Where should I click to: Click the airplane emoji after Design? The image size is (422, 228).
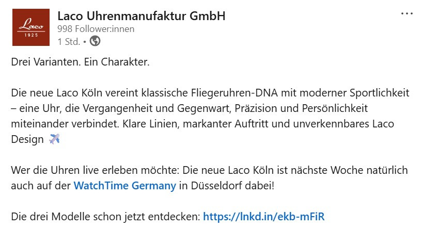pyautogui.click(x=54, y=139)
